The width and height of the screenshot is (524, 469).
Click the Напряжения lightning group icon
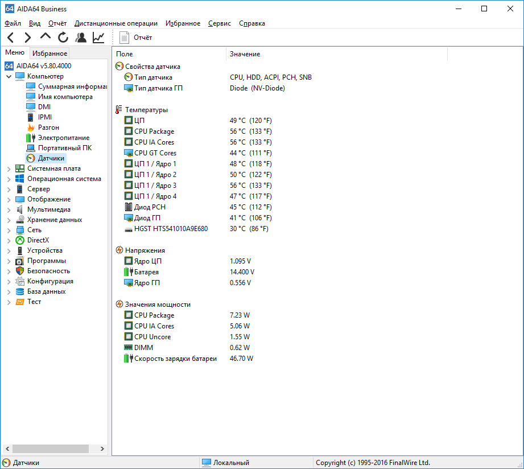119,250
